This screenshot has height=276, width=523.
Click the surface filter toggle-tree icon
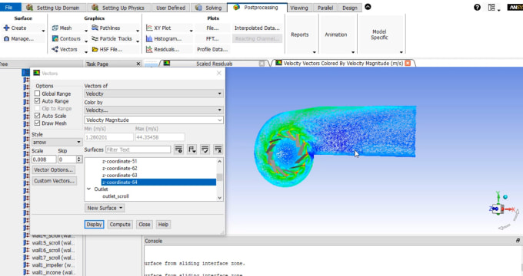tap(178, 149)
